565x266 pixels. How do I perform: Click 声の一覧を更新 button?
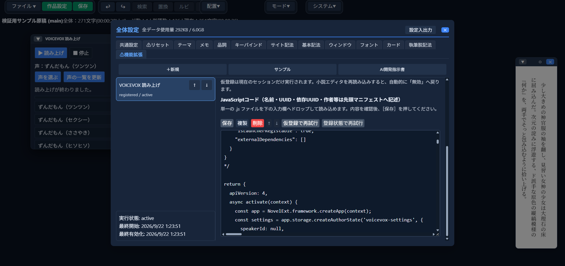point(84,77)
